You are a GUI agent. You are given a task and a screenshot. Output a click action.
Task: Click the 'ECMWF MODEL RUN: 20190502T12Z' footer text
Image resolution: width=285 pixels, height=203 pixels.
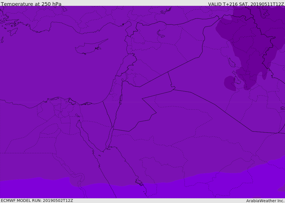(37, 200)
